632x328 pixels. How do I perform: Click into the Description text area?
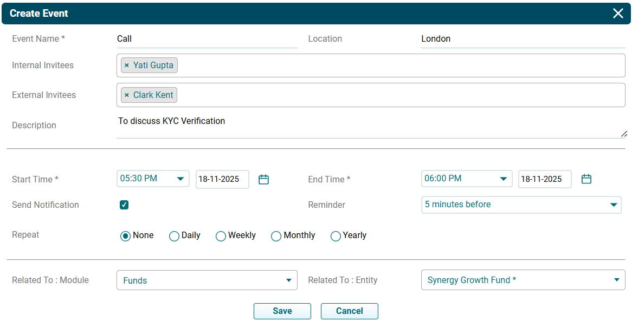click(369, 126)
